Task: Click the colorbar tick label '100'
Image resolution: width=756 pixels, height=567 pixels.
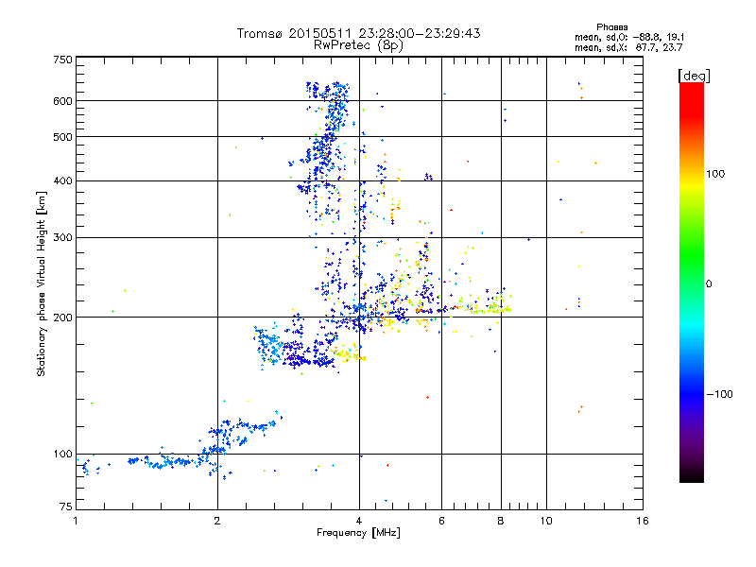Action: (715, 174)
